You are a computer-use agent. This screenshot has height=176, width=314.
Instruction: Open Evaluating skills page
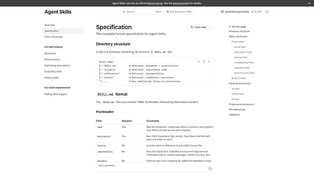click(53, 71)
